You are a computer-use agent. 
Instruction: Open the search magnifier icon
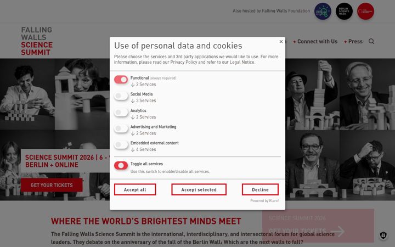371,41
